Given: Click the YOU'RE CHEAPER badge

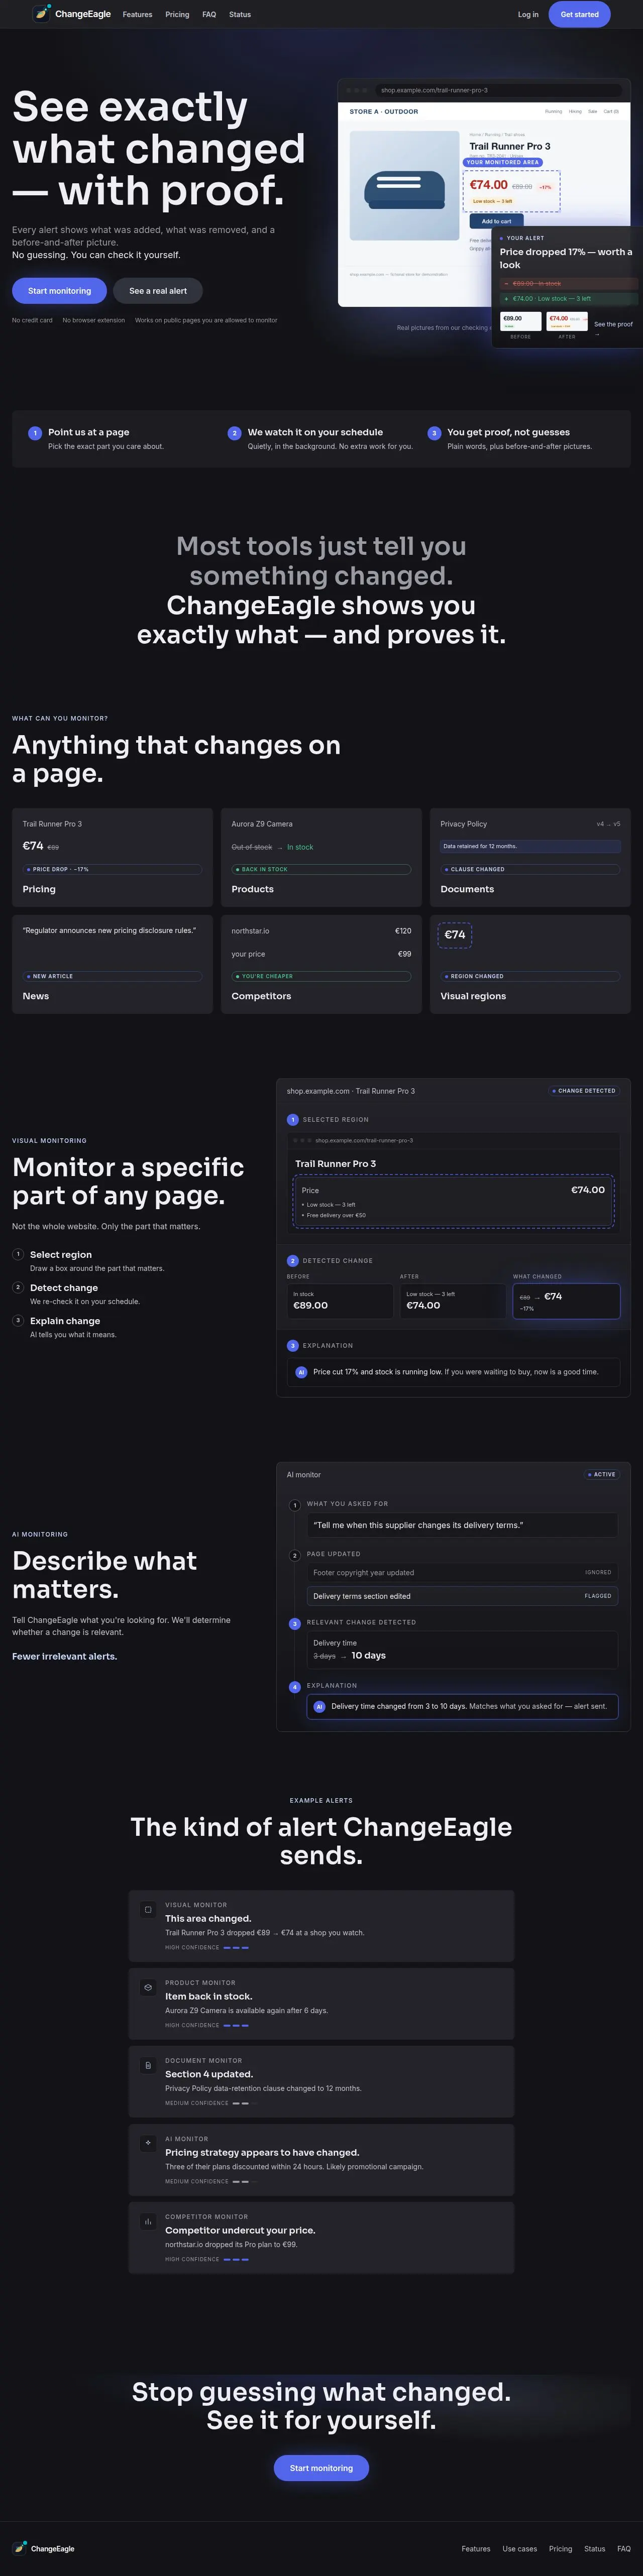Looking at the screenshot, I should pos(321,976).
